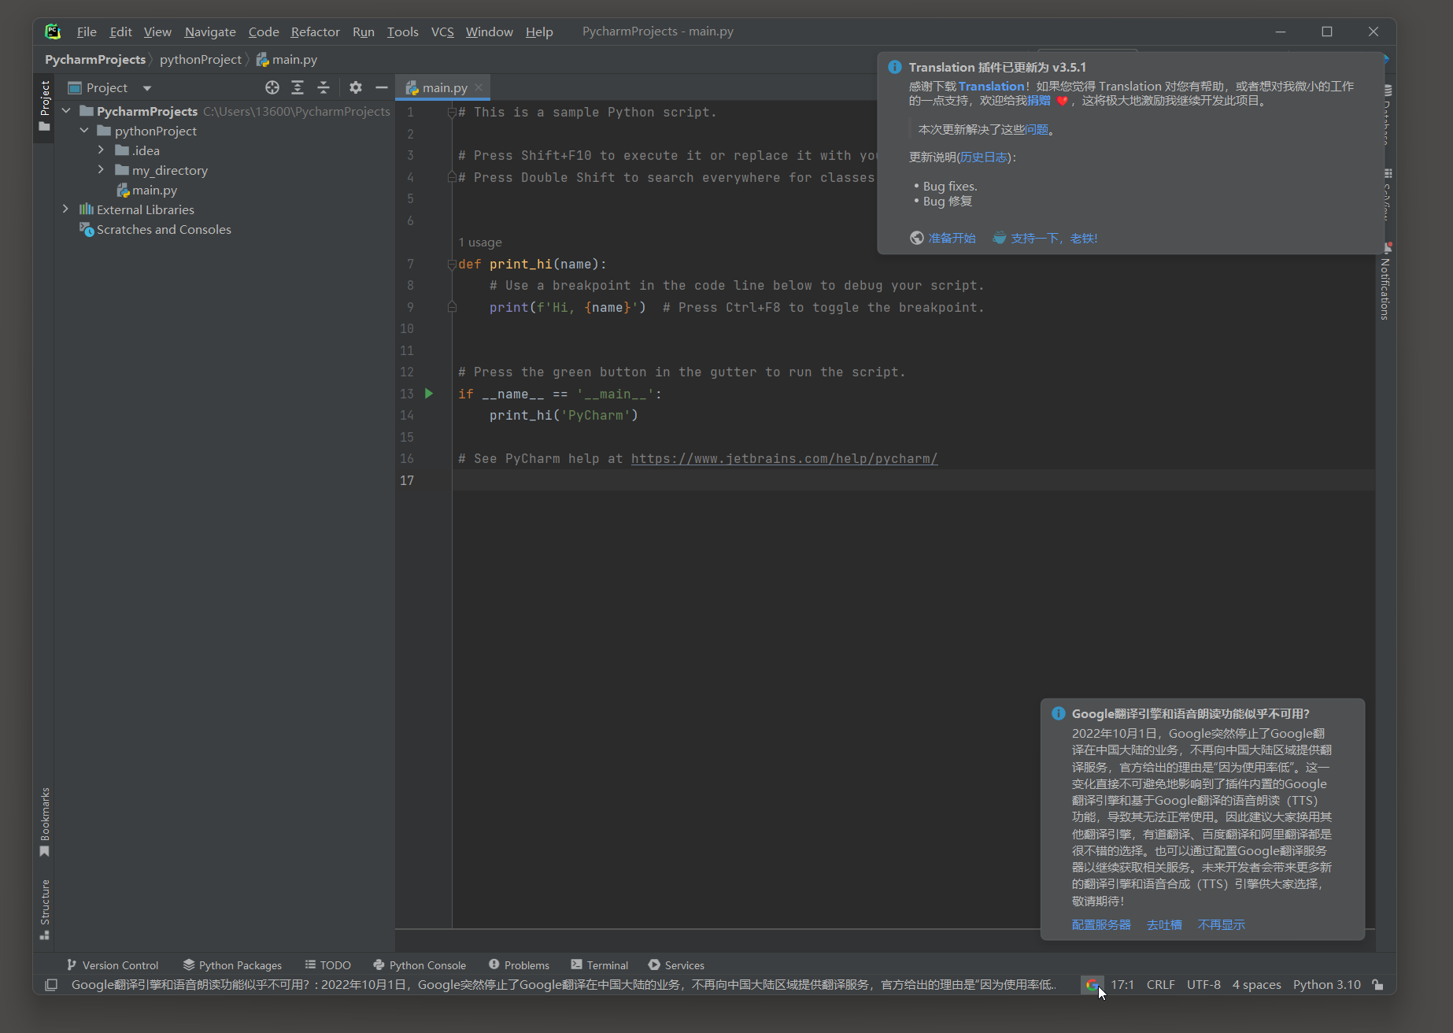Click the 准备开始 link in notification

[952, 238]
